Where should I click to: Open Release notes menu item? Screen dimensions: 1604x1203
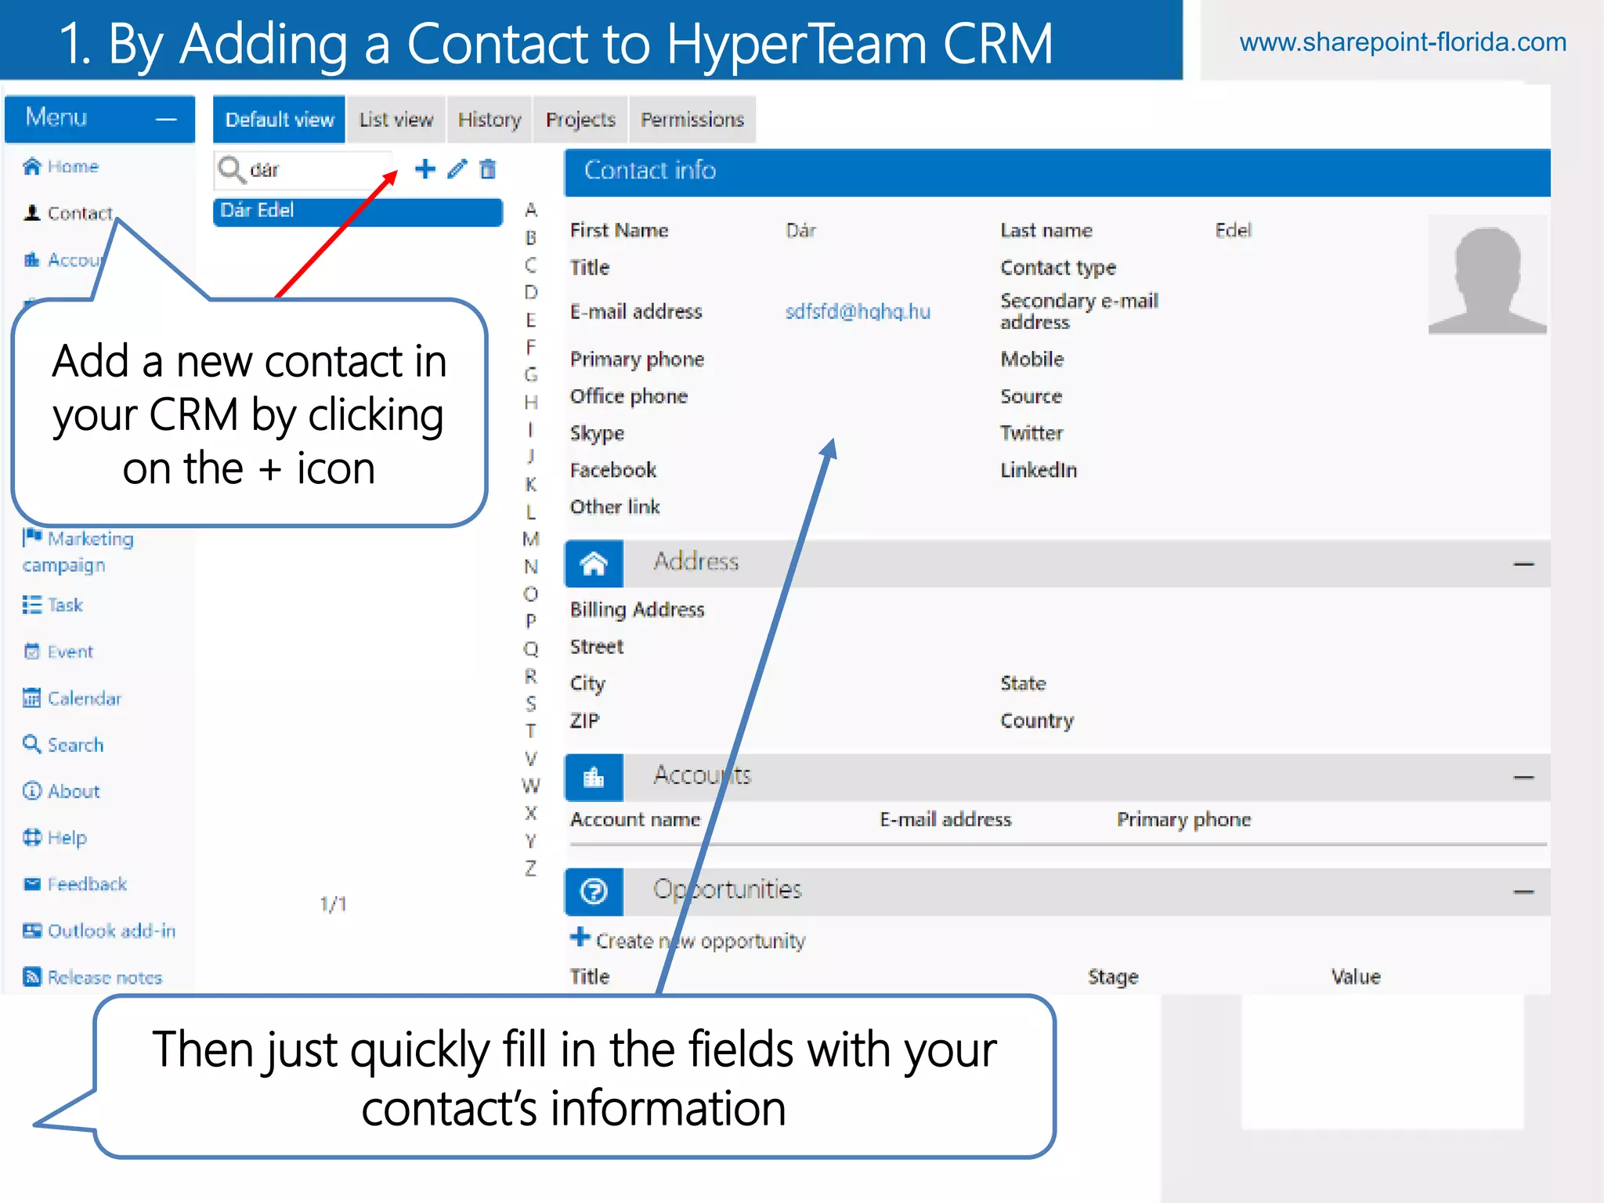pos(92,977)
